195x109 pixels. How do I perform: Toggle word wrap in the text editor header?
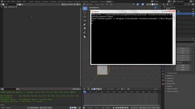77,5
